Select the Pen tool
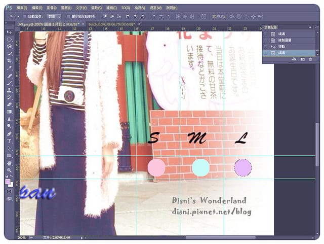 (x=9, y=134)
